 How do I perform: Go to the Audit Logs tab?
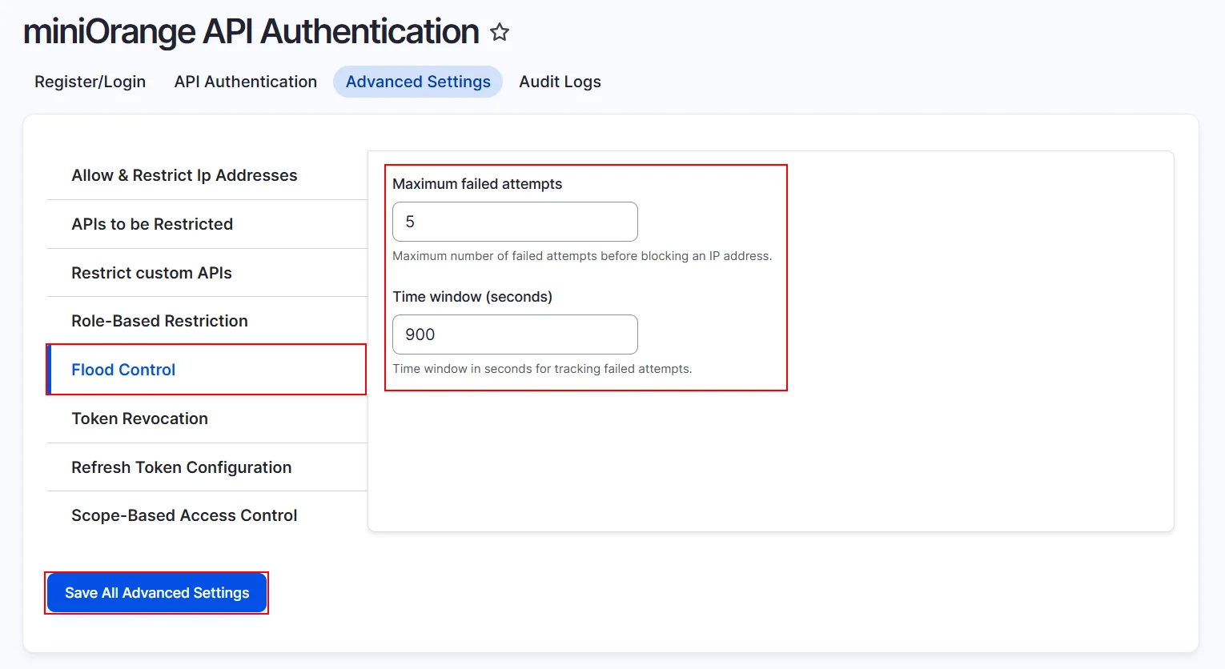(x=560, y=82)
